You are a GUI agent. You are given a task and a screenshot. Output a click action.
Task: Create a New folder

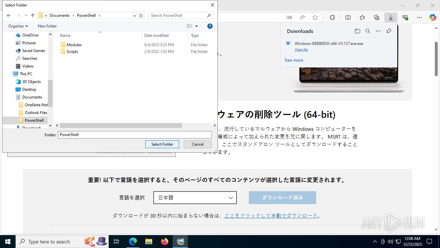click(x=47, y=26)
